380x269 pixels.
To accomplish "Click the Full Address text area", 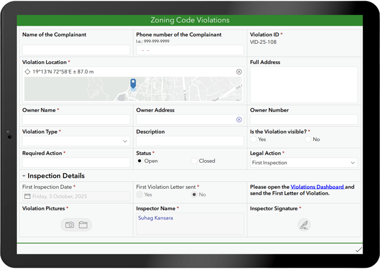I will [x=304, y=85].
